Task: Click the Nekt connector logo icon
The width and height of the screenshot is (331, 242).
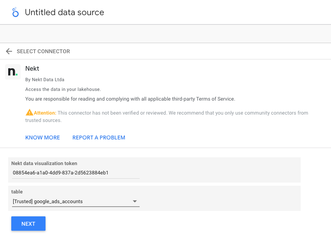Action: pos(13,72)
